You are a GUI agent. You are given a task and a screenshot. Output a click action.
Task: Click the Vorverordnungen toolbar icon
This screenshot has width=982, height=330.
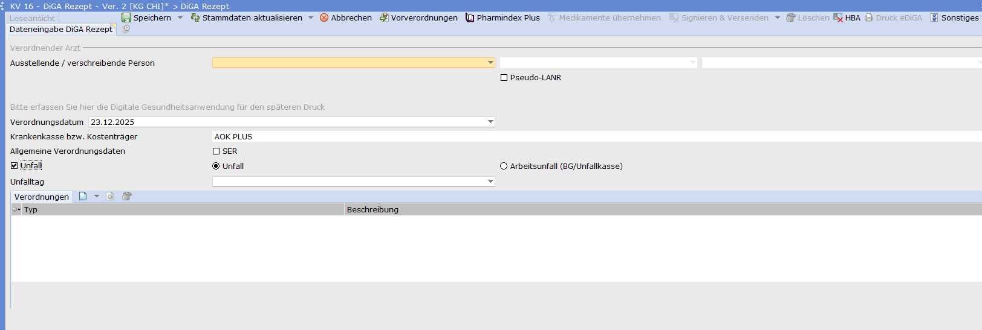384,17
